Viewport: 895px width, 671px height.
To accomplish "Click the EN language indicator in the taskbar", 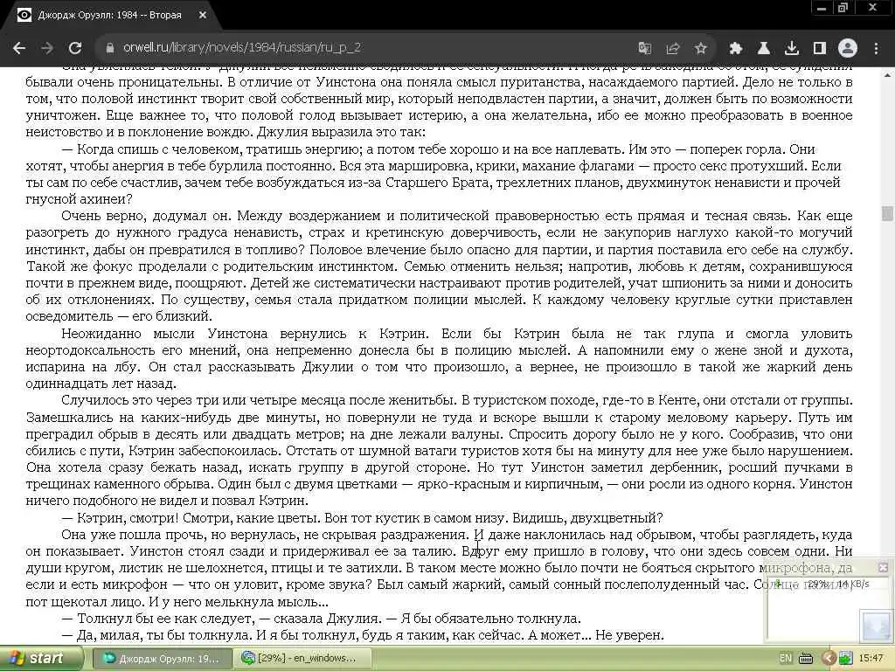I will [786, 658].
